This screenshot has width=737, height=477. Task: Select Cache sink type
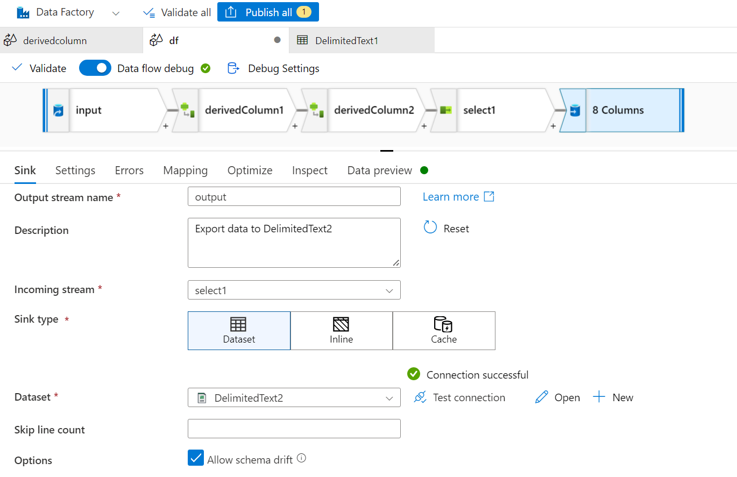(444, 331)
